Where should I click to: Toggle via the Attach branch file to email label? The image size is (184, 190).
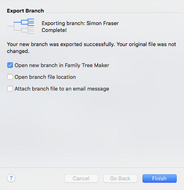62,89
